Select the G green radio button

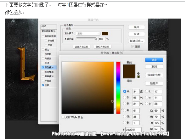[125, 117]
